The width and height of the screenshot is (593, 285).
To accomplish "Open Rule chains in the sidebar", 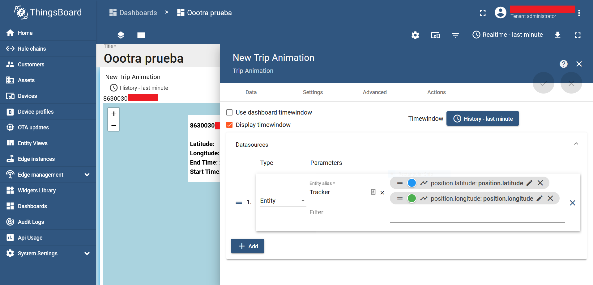I will [x=48, y=48].
